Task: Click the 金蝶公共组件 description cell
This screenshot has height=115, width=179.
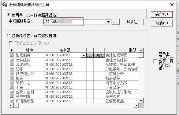Action: [x=122, y=60]
